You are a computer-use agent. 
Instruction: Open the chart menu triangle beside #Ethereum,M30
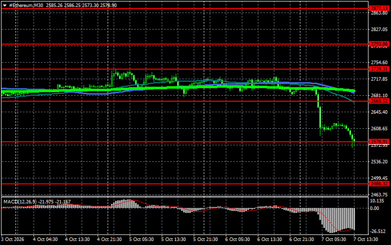(5, 6)
